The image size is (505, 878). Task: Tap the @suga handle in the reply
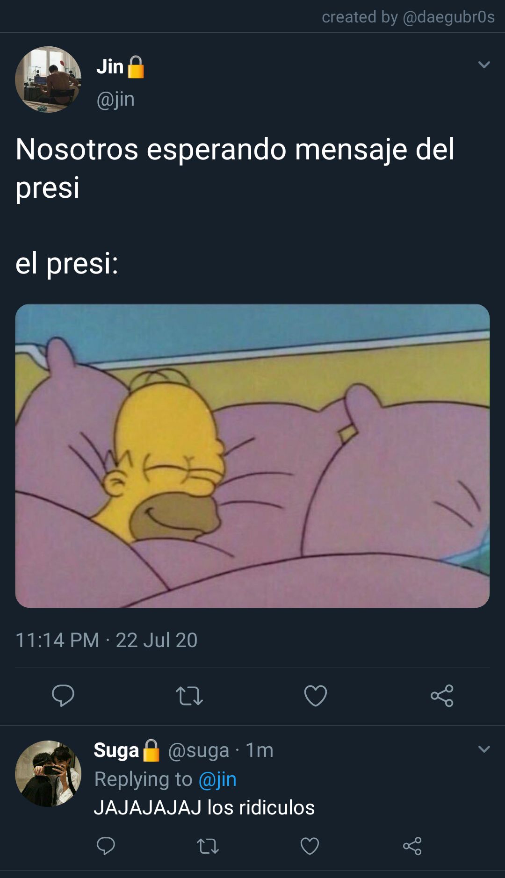click(x=199, y=750)
